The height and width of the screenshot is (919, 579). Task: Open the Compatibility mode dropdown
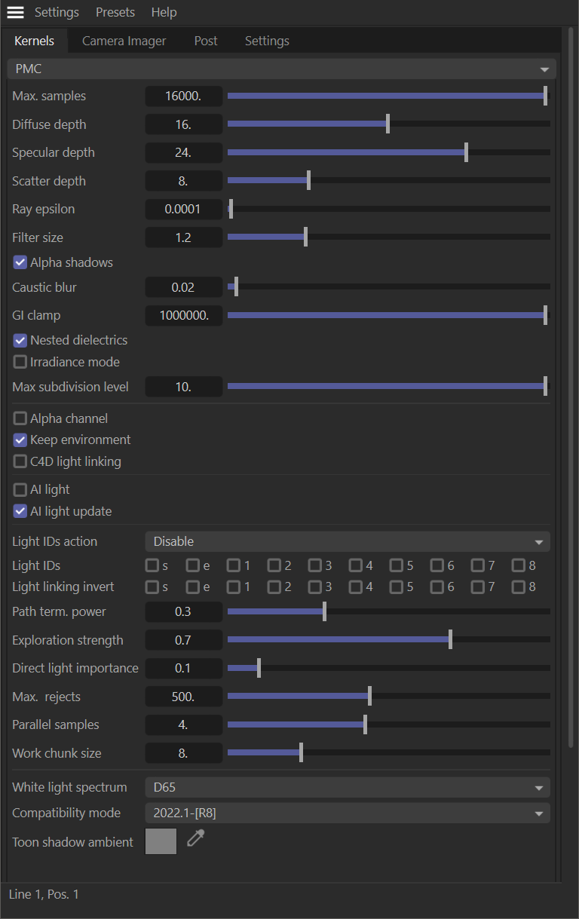(347, 813)
